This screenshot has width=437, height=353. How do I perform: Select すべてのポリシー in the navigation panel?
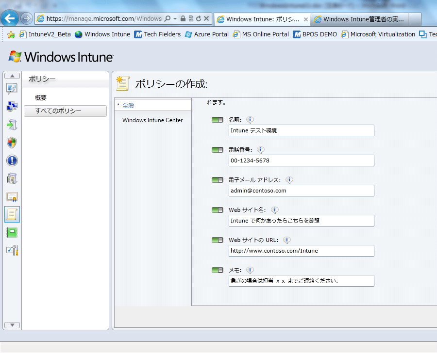pos(65,111)
